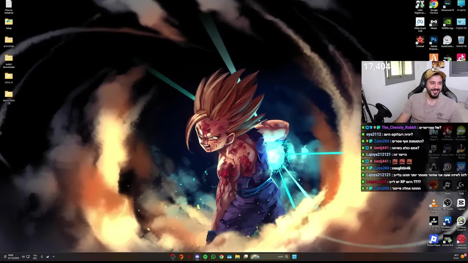
Task: Click the eya2112 chat username
Action: click(374, 134)
